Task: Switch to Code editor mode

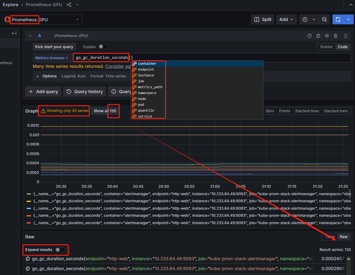Action: [x=343, y=47]
